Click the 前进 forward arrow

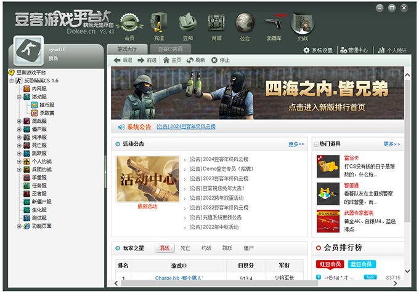(147, 60)
